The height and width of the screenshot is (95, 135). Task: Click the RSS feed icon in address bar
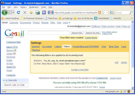coord(99,13)
